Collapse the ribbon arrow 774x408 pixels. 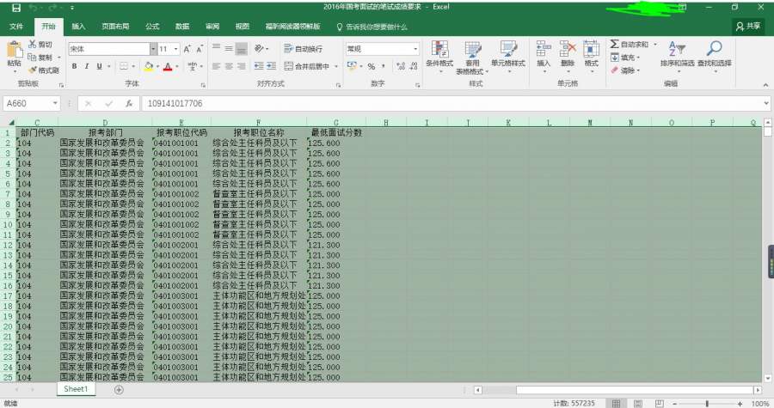point(765,85)
